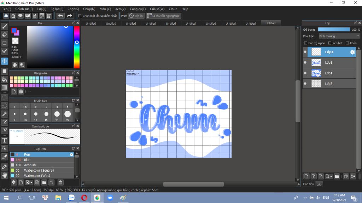Undock the Bảng màu palette panel
This screenshot has height=203, width=362.
[x=73, y=73]
